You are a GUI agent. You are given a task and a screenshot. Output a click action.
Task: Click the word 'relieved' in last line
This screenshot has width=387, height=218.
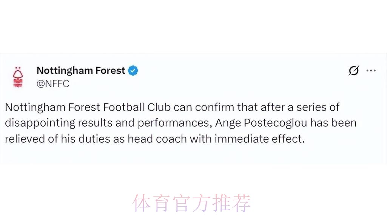point(25,139)
